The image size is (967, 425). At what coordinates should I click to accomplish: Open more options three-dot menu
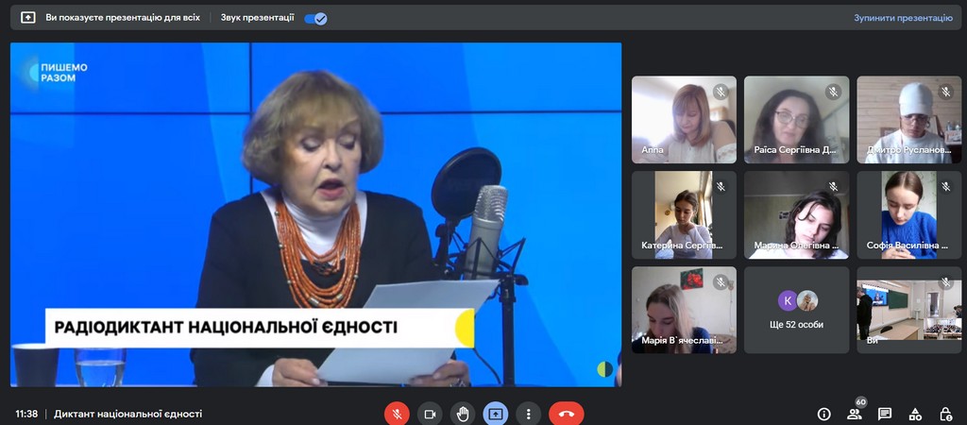528,414
